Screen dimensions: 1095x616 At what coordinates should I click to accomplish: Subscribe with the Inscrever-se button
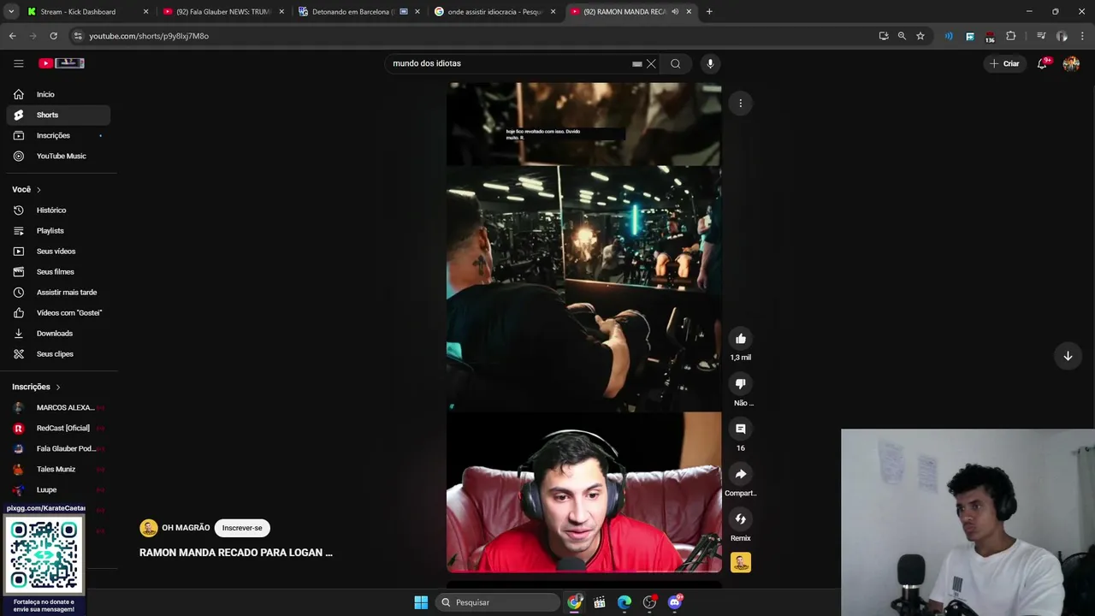[x=242, y=528]
